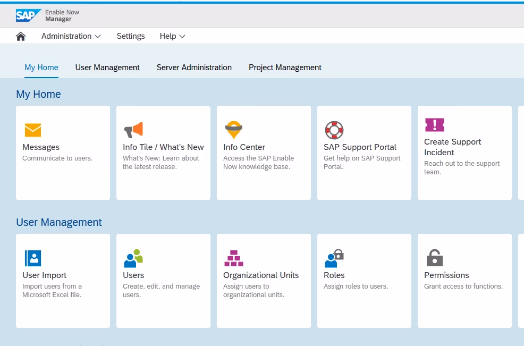Click 'Import users from a Microsoft Excel file.'

pos(52,291)
